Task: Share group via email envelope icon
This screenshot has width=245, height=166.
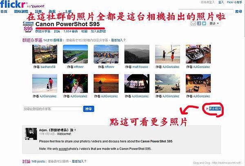Action: click(193, 24)
